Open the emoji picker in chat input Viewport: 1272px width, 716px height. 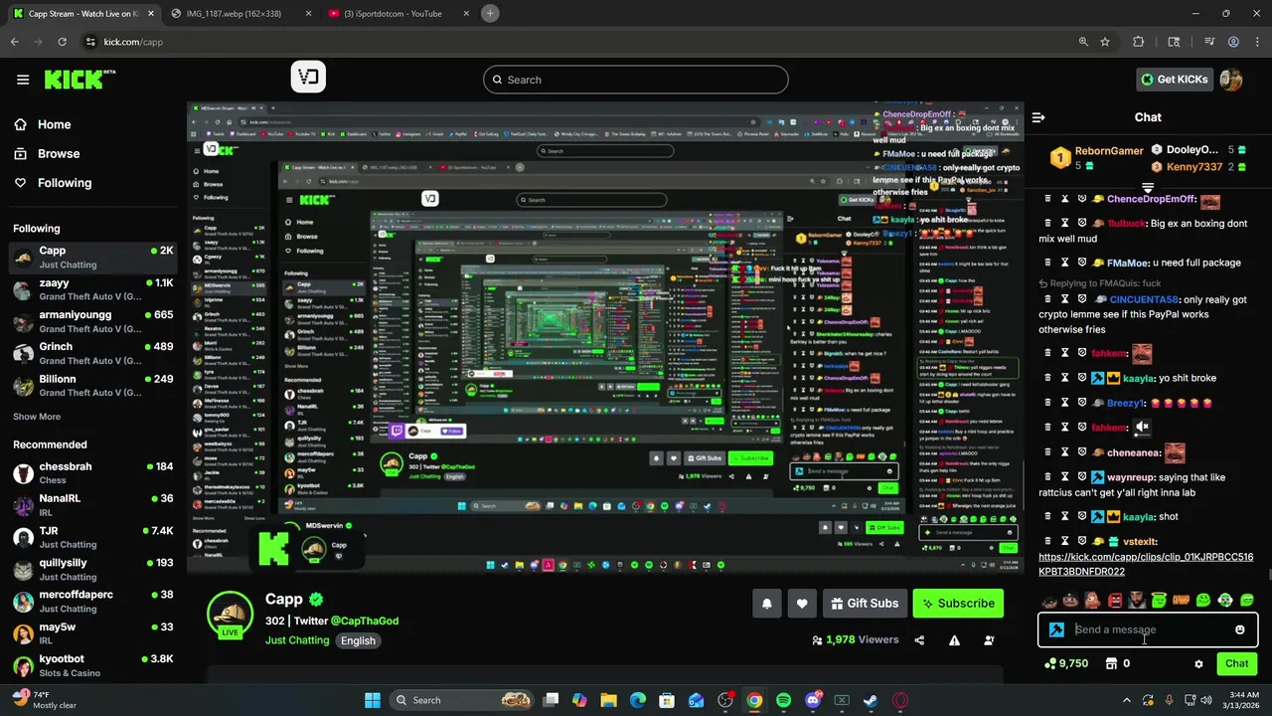(x=1239, y=629)
